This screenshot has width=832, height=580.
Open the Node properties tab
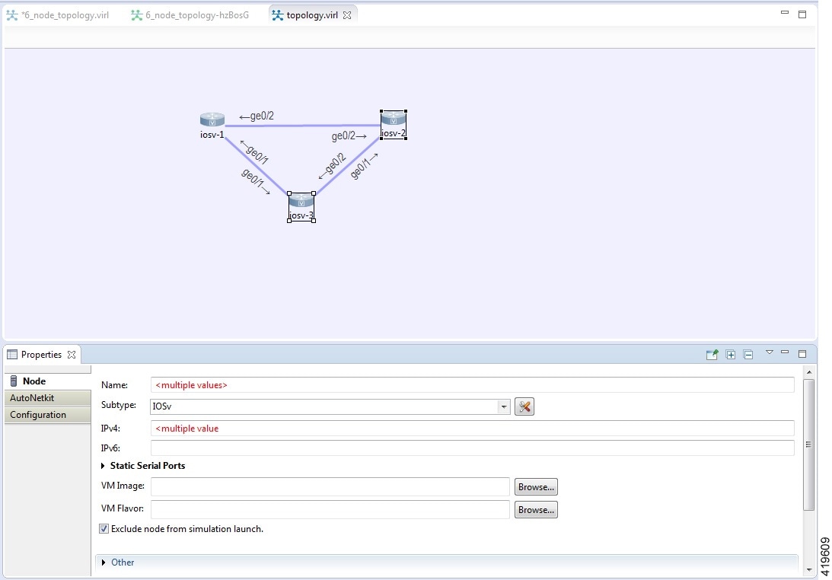tap(48, 381)
